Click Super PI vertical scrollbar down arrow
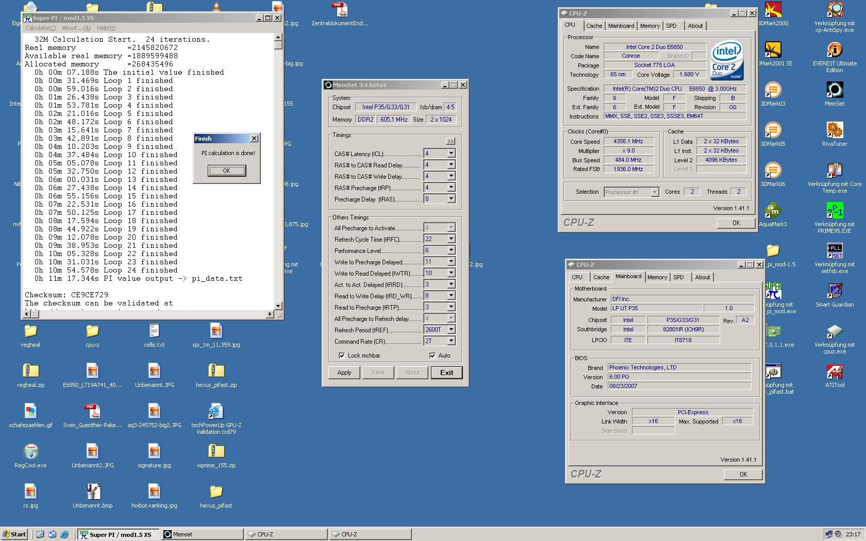This screenshot has height=541, width=866. [x=278, y=306]
